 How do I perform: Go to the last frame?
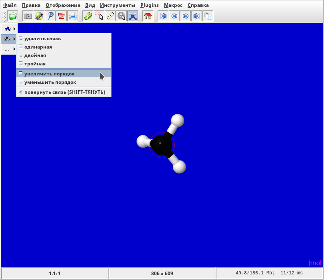click(196, 16)
